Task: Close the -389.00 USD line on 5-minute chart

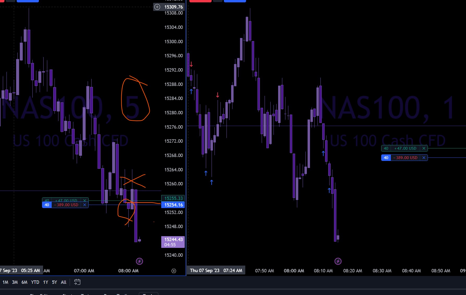Action: click(x=85, y=205)
